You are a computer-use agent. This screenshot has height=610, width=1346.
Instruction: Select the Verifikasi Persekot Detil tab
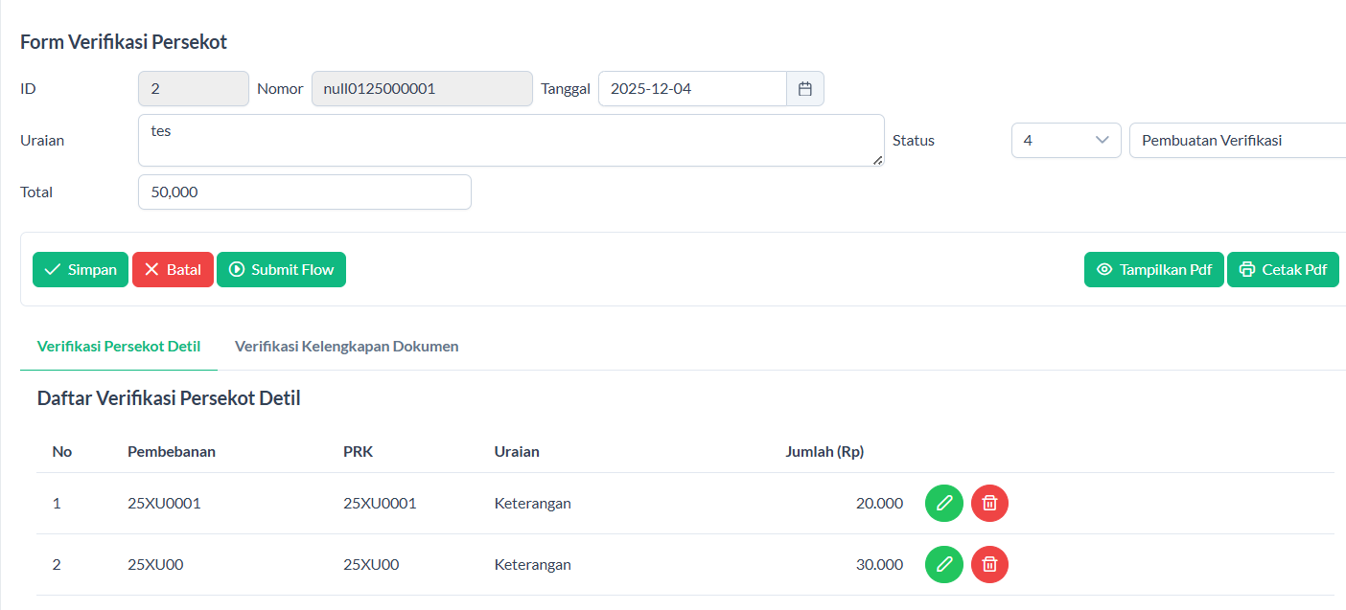click(119, 347)
